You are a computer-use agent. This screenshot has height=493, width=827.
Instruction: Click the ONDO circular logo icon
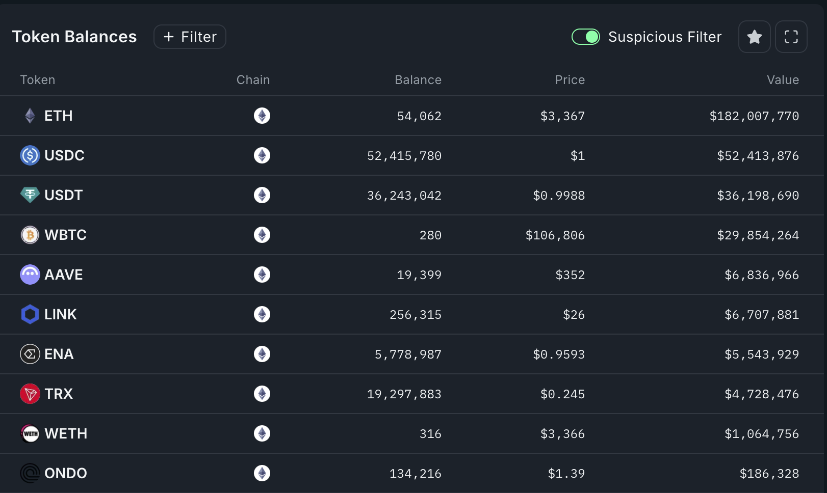coord(30,473)
